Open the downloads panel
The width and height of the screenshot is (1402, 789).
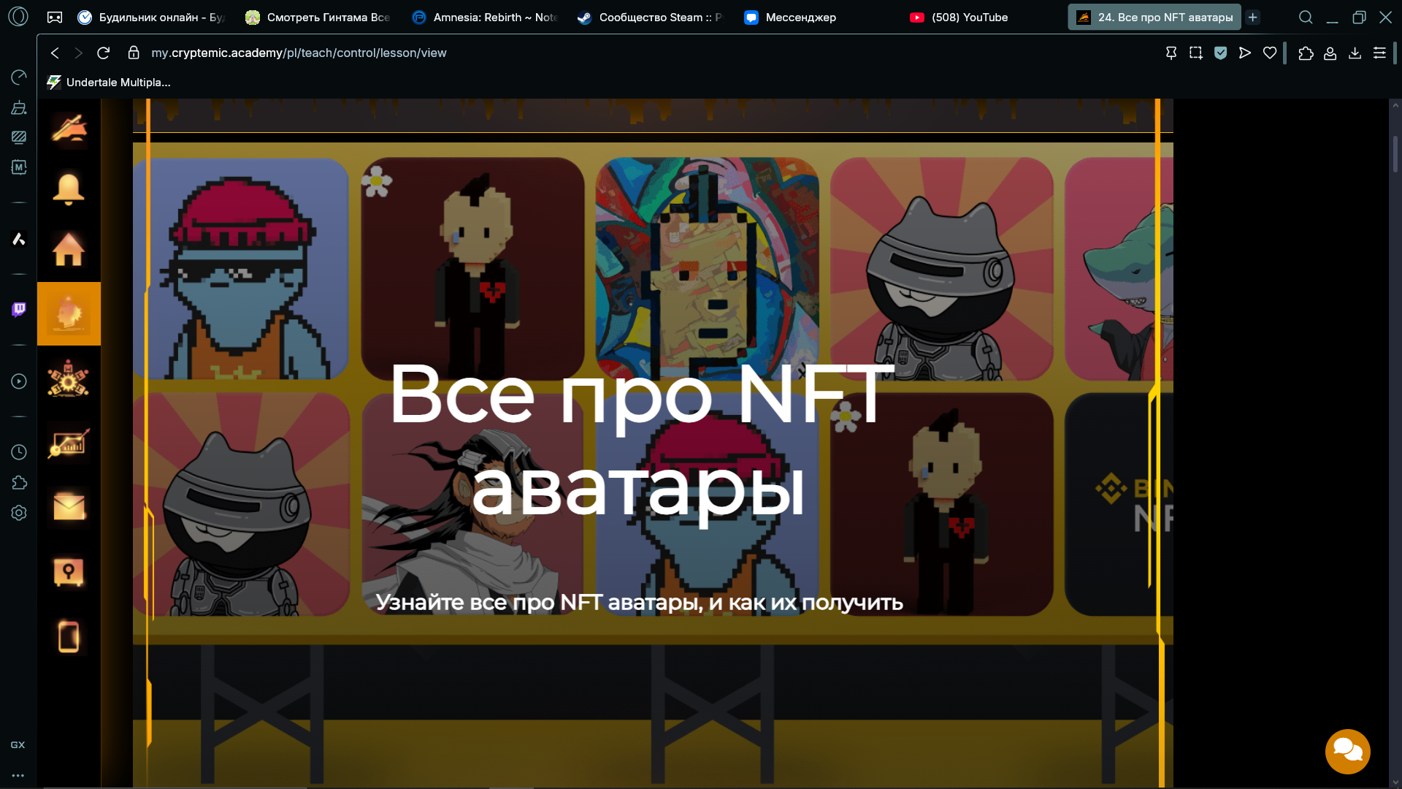point(1355,53)
